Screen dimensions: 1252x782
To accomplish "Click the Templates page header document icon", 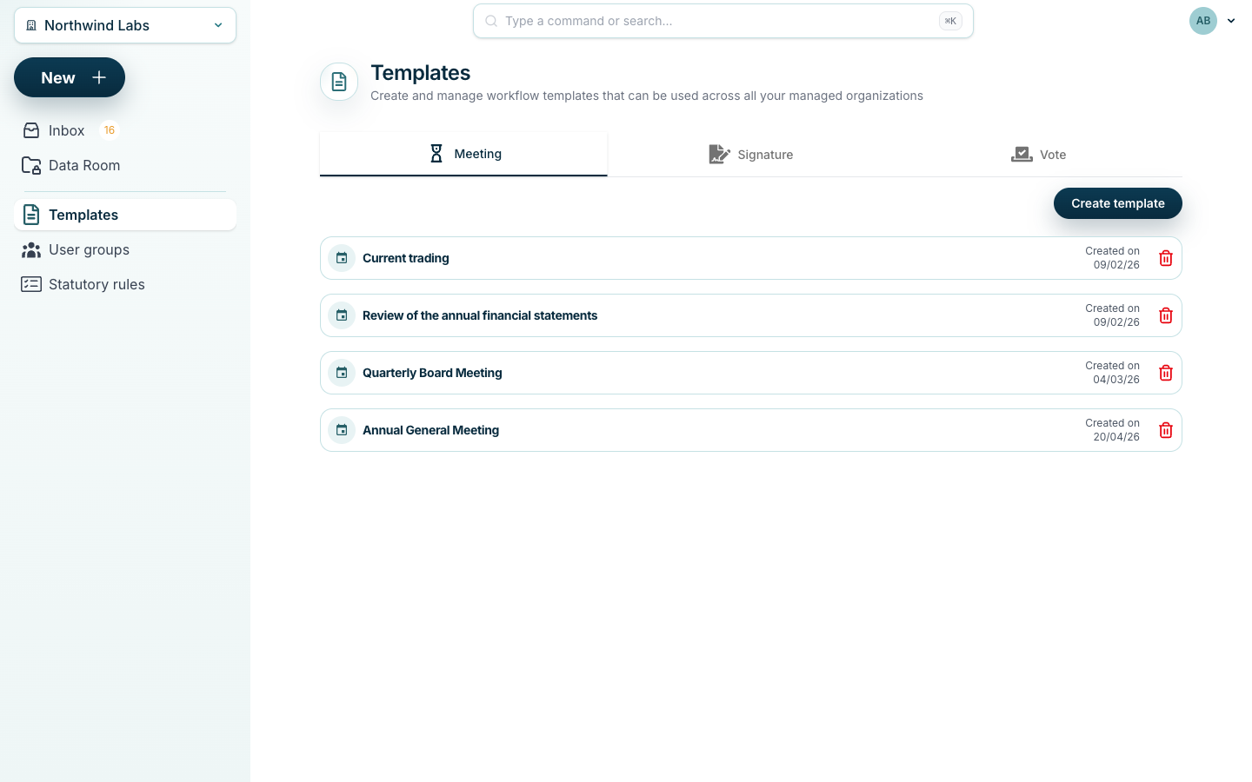I will coord(339,82).
